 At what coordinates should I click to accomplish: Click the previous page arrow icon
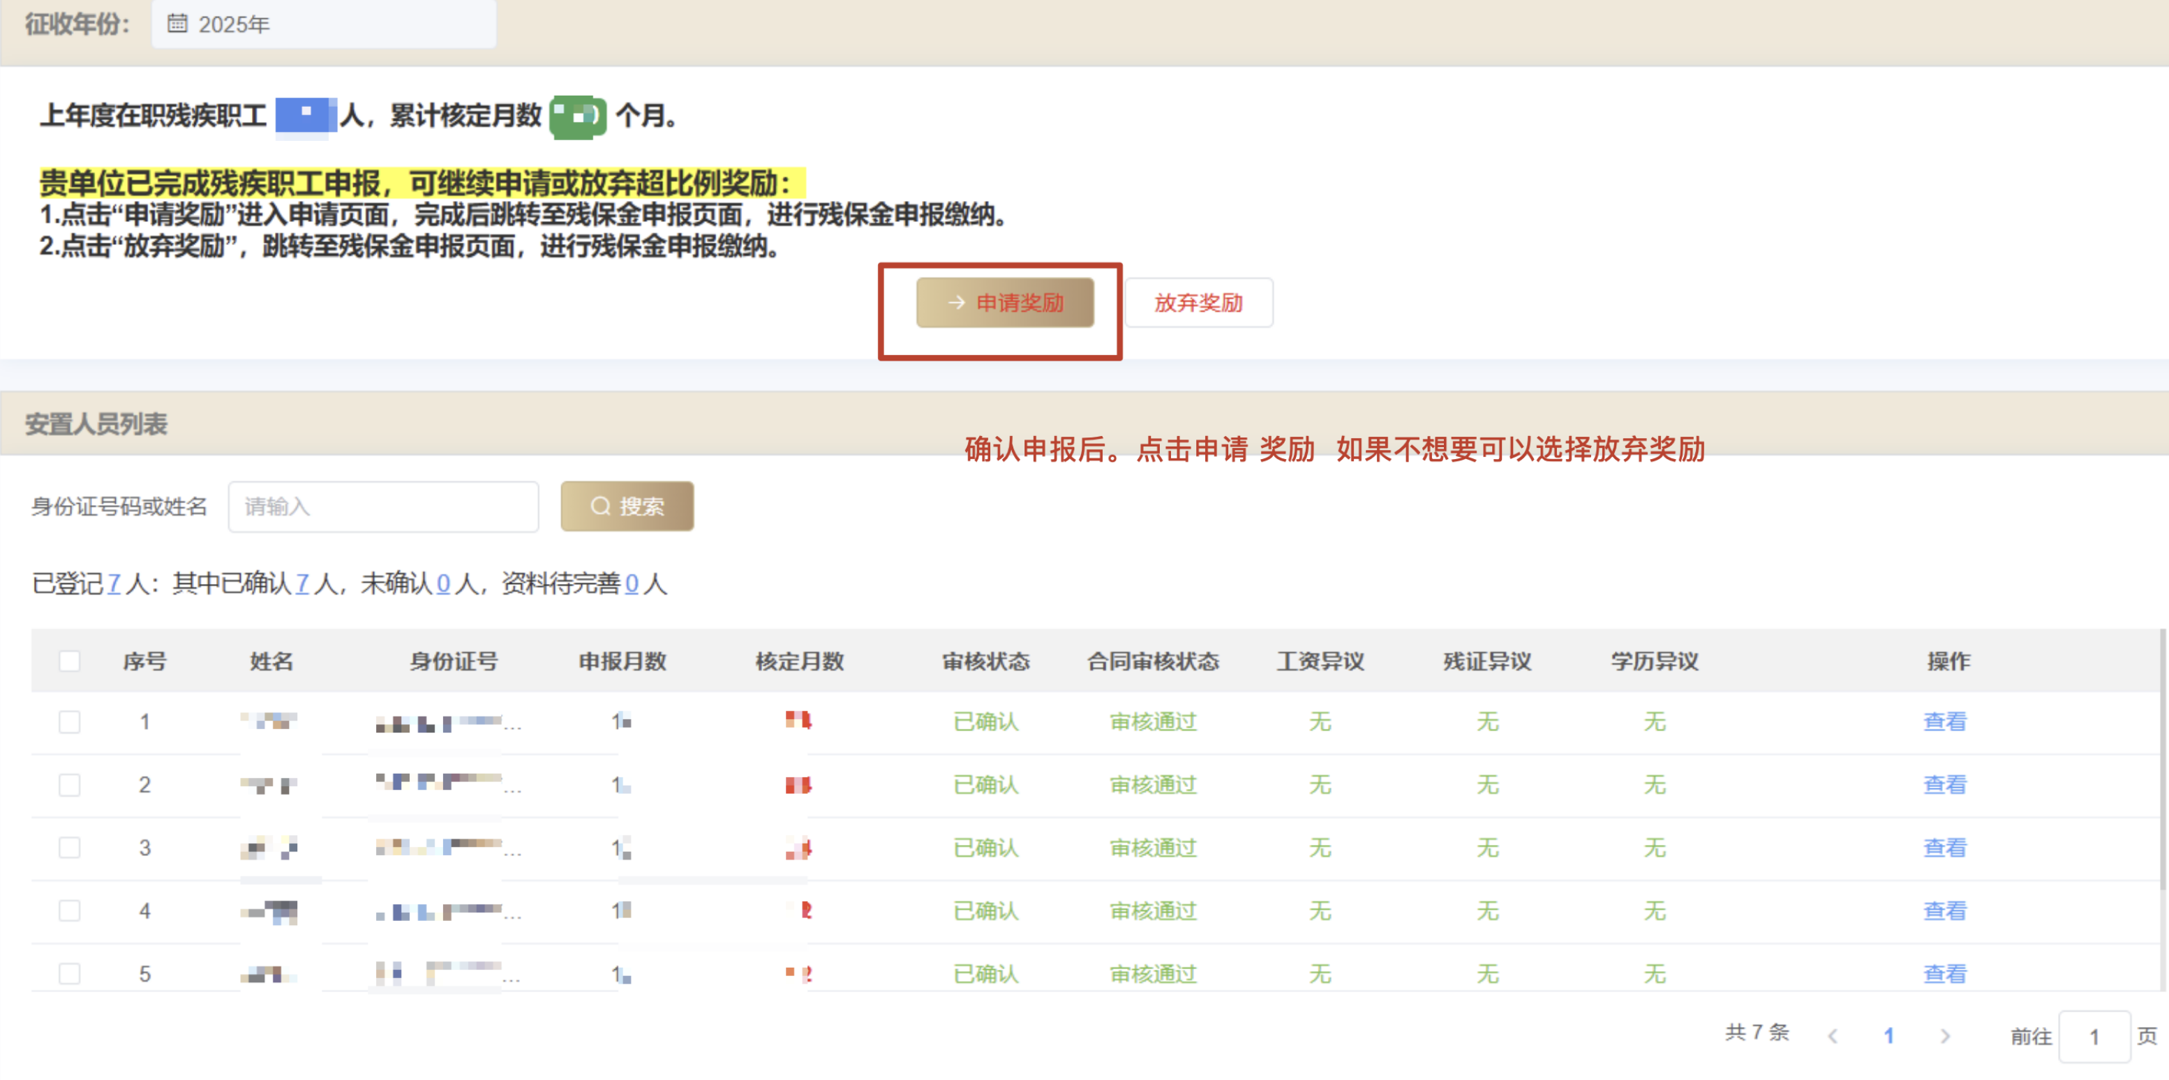point(1833,1036)
